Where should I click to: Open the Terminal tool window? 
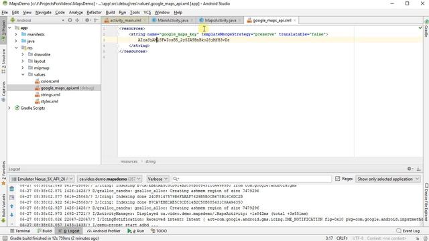[20, 231]
